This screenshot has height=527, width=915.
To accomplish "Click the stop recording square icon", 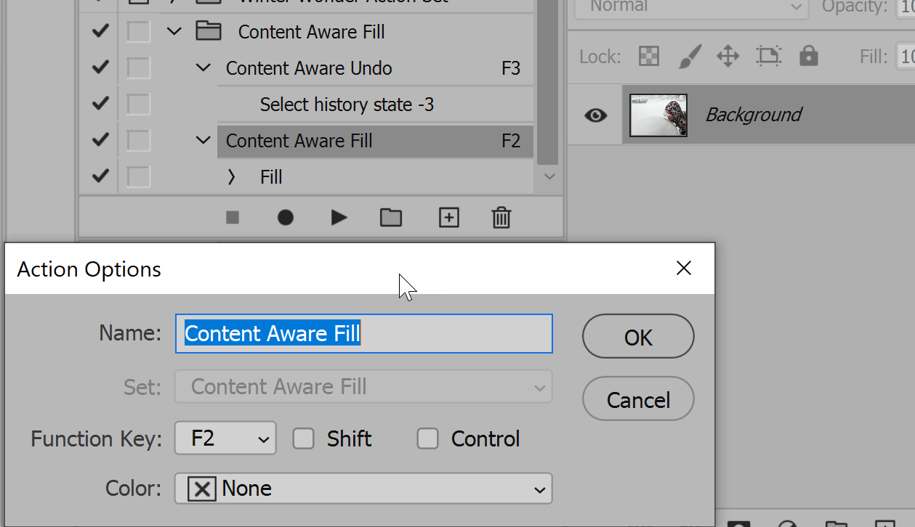I will pyautogui.click(x=233, y=217).
